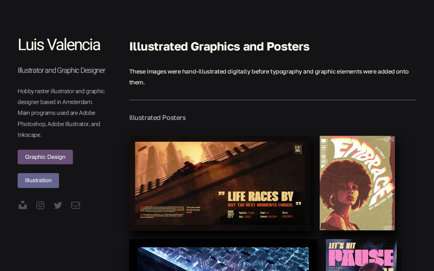The image size is (434, 271).
Task: Select the Illustration category button
Action: (38, 180)
